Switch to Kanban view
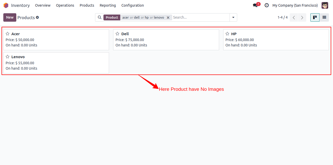This screenshot has height=165, width=333. click(x=315, y=17)
